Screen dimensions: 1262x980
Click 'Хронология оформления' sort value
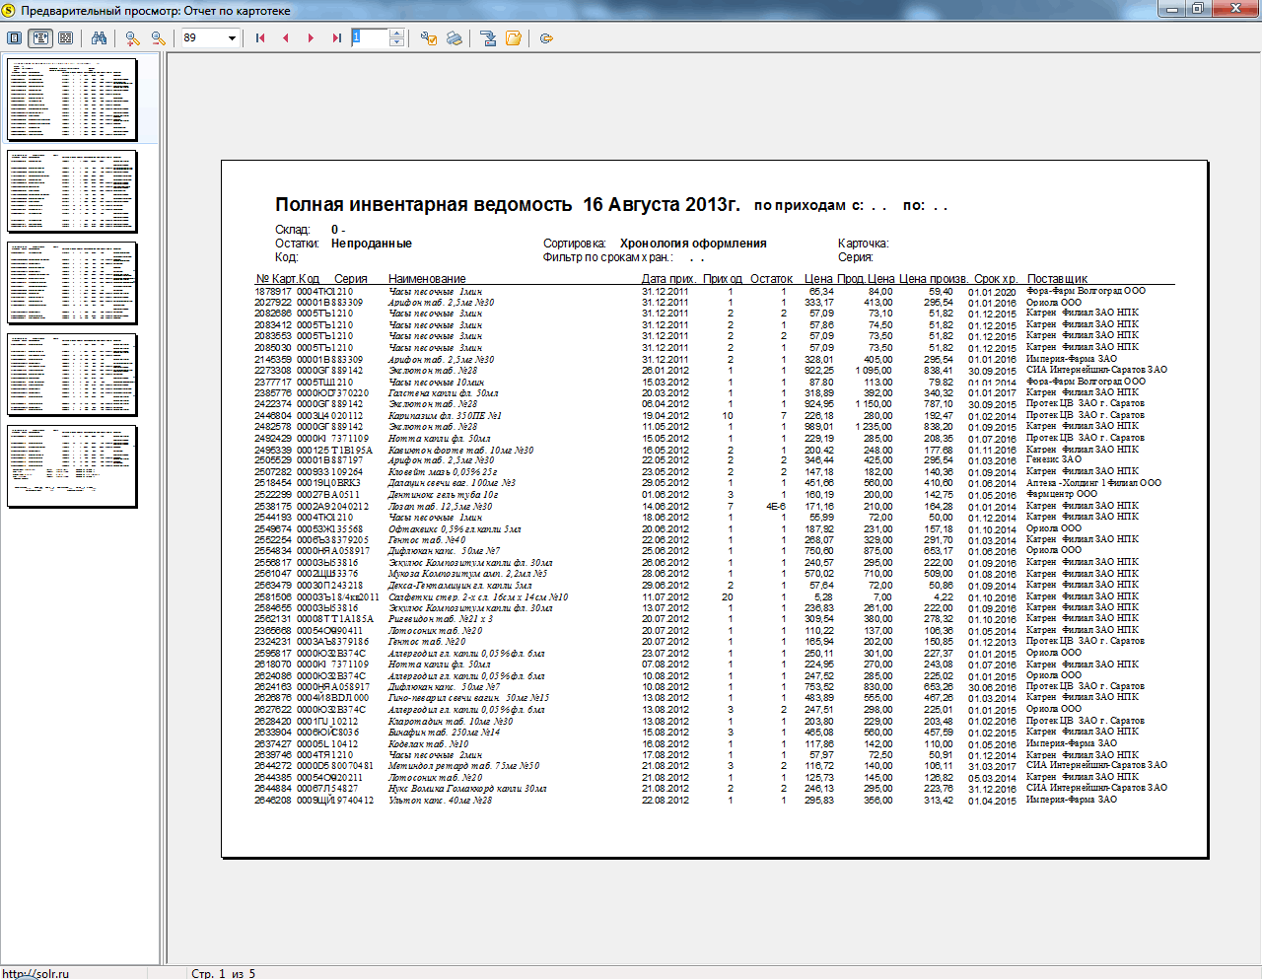pyautogui.click(x=693, y=244)
